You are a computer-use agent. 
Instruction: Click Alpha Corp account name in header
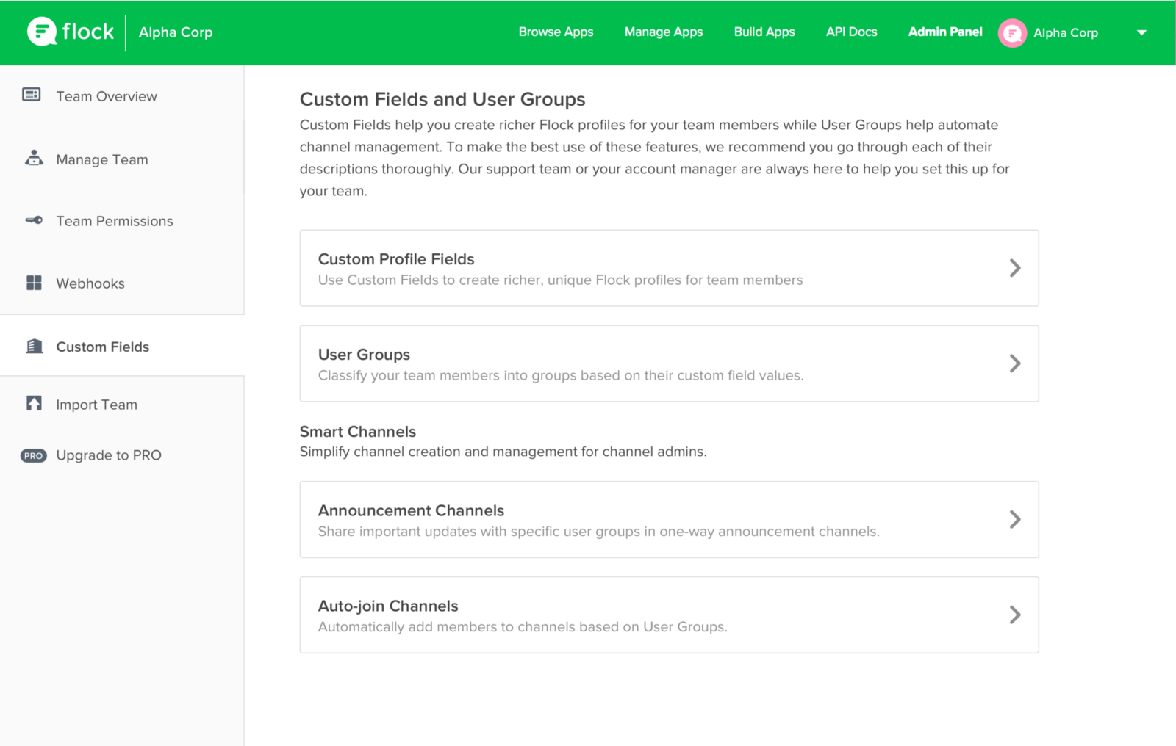(x=1066, y=32)
